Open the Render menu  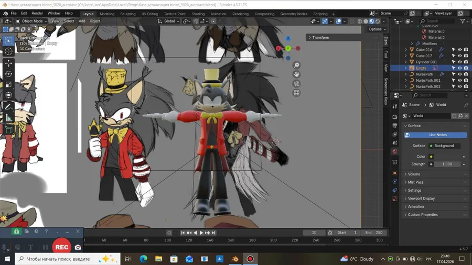pyautogui.click(x=37, y=14)
